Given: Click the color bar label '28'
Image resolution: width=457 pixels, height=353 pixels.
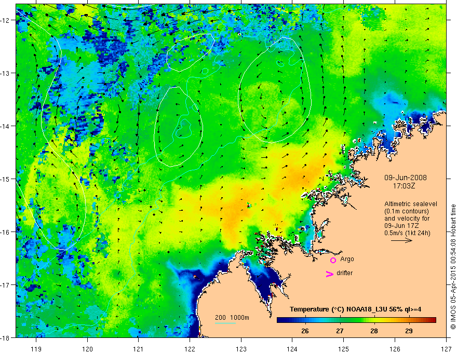Looking at the screenshot, I should 374,331.
